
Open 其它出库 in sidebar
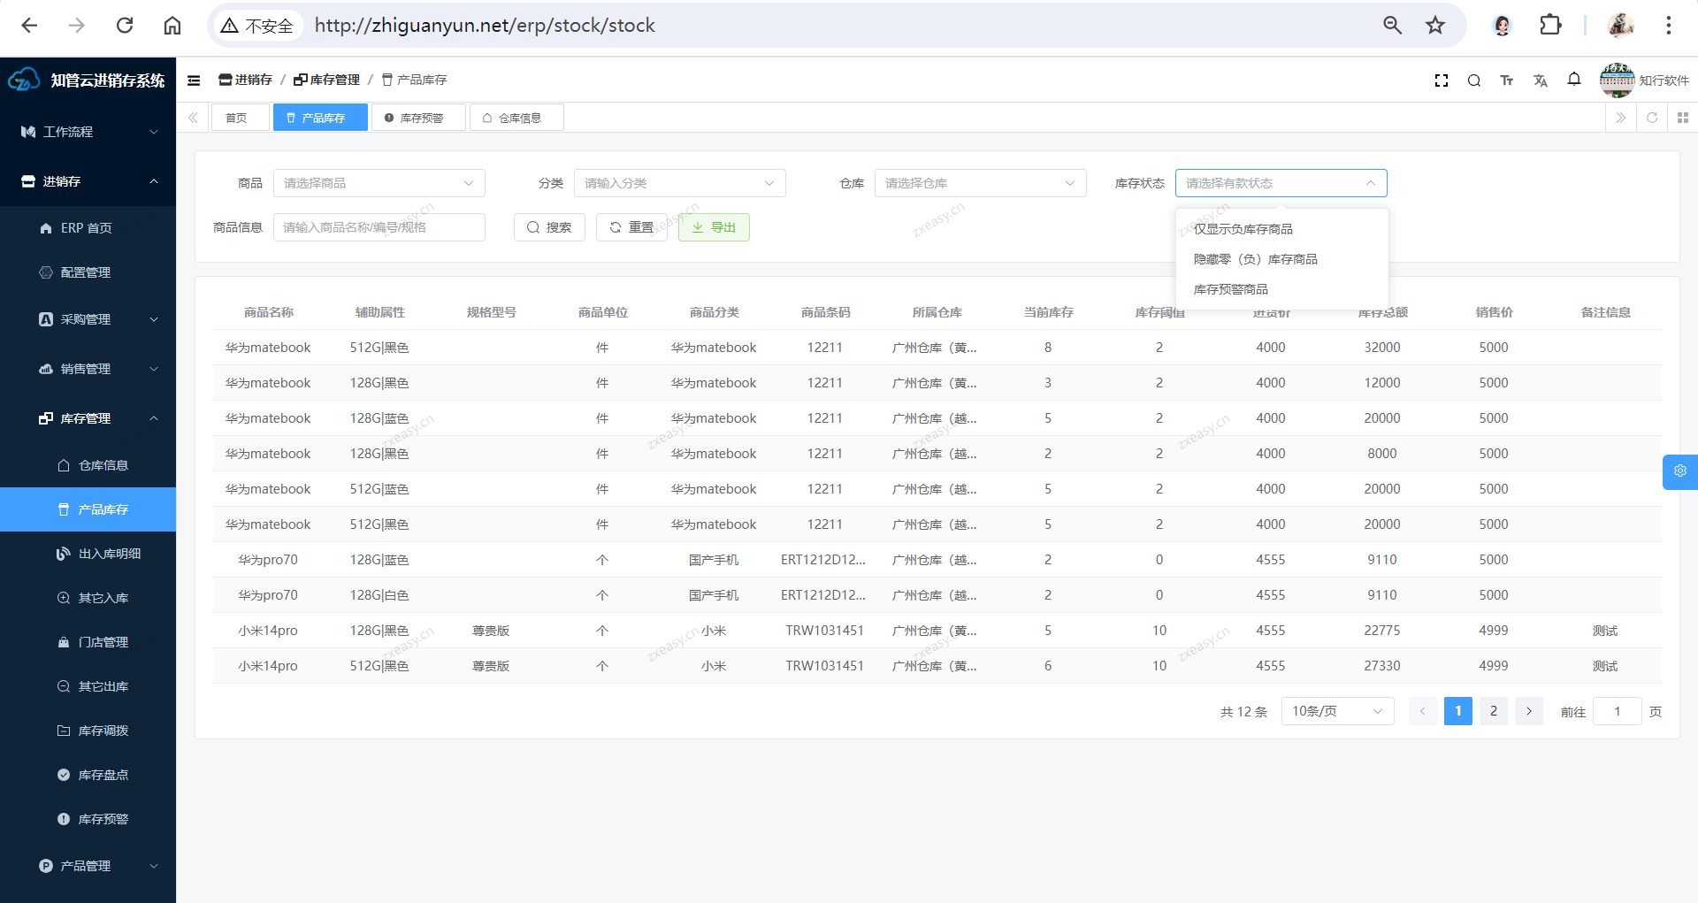click(x=88, y=686)
